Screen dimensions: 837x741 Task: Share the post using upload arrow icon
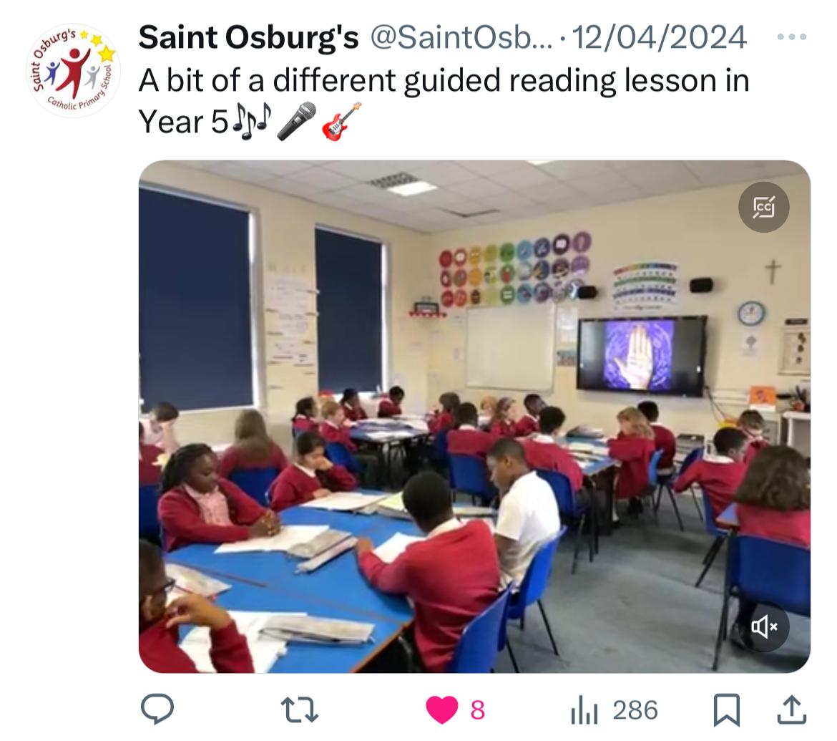(792, 709)
